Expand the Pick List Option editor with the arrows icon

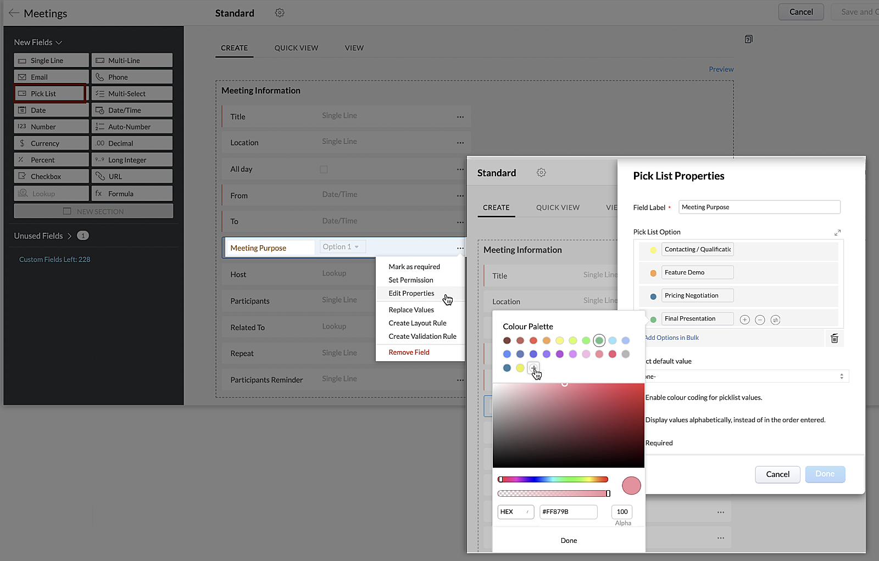tap(837, 233)
